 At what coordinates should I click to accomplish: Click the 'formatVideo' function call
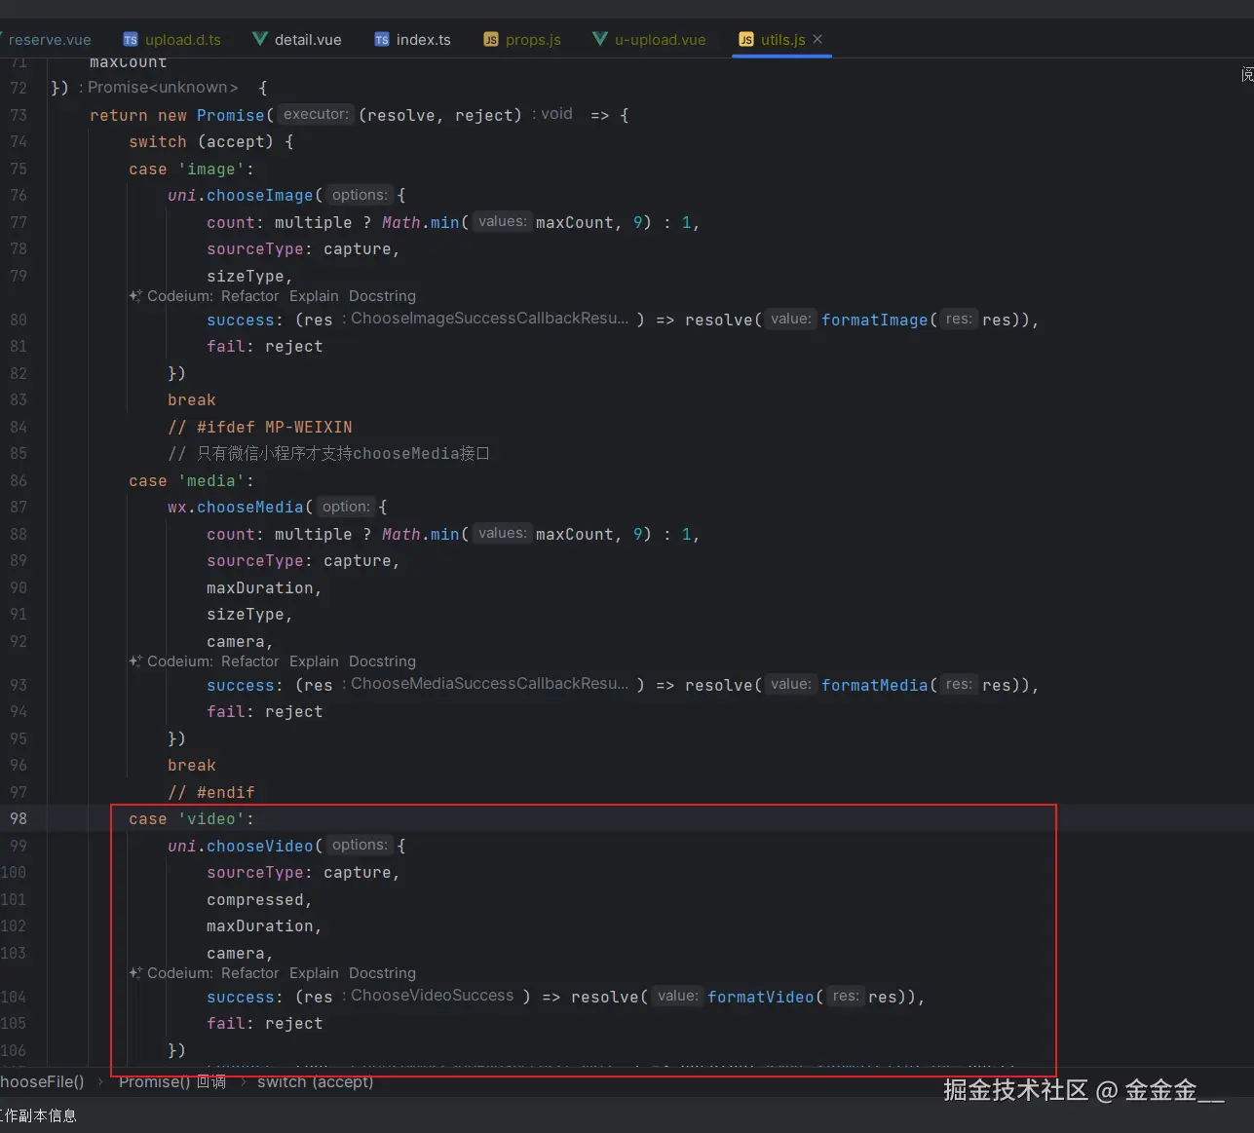tap(760, 998)
